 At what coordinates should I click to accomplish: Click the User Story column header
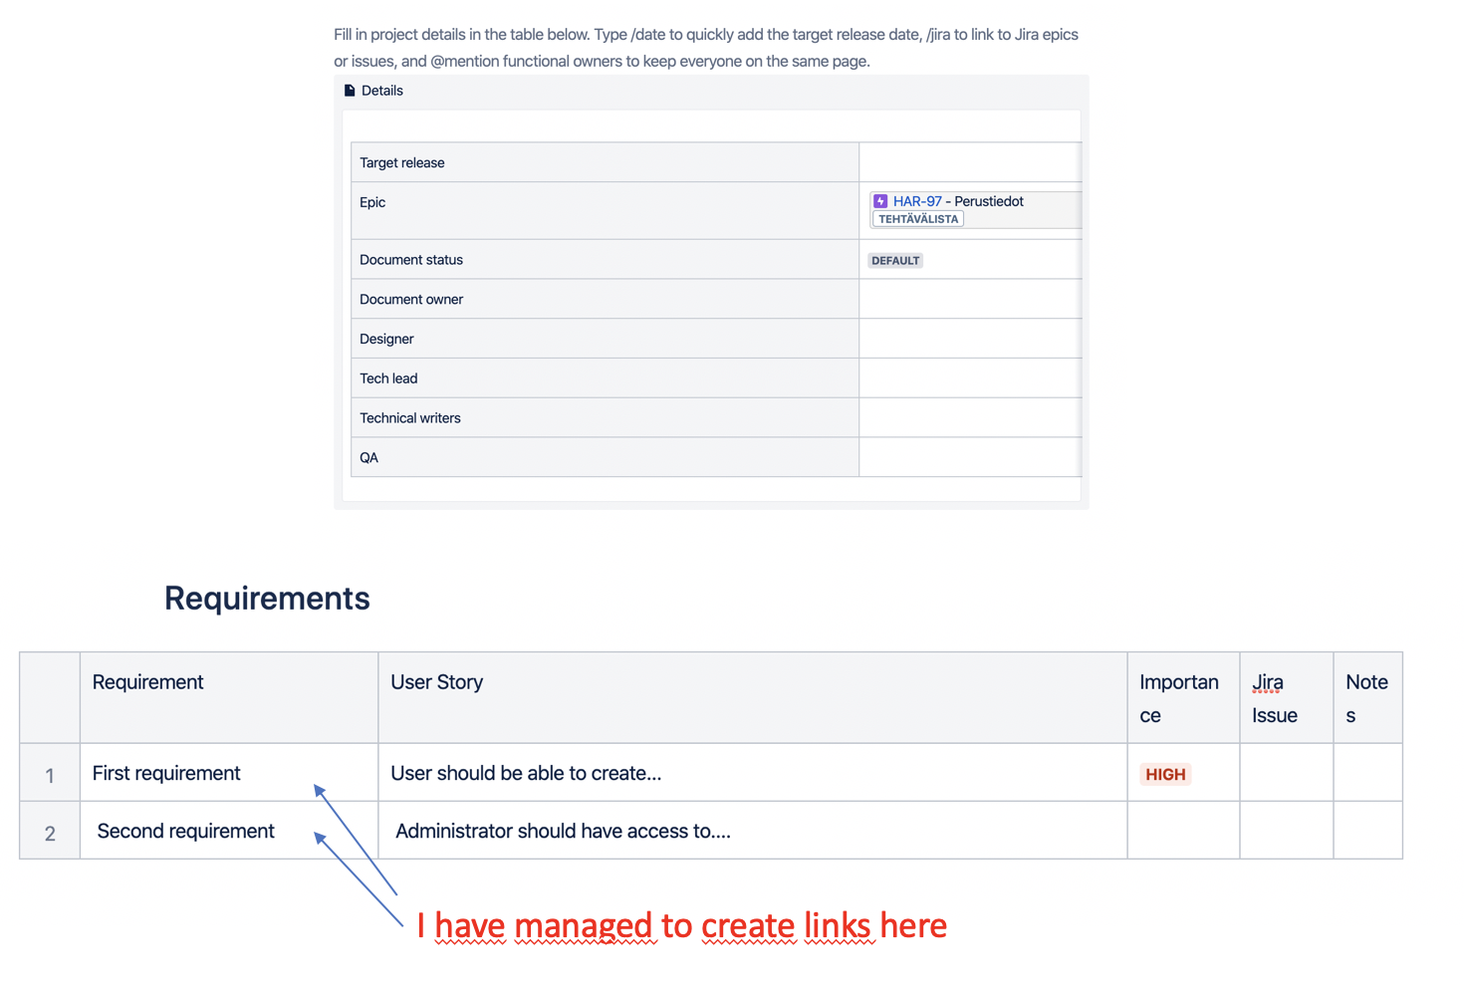[436, 682]
